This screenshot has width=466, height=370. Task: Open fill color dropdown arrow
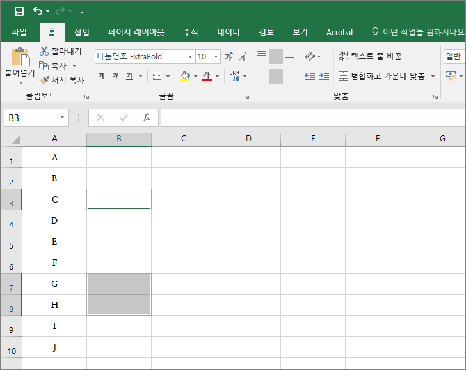tap(196, 76)
